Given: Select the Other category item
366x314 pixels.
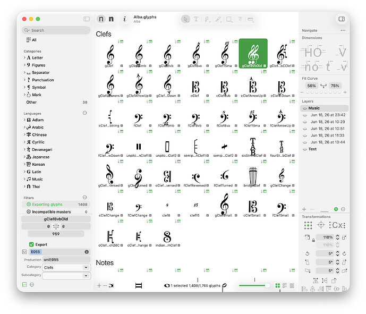Looking at the screenshot, I should 57,102.
